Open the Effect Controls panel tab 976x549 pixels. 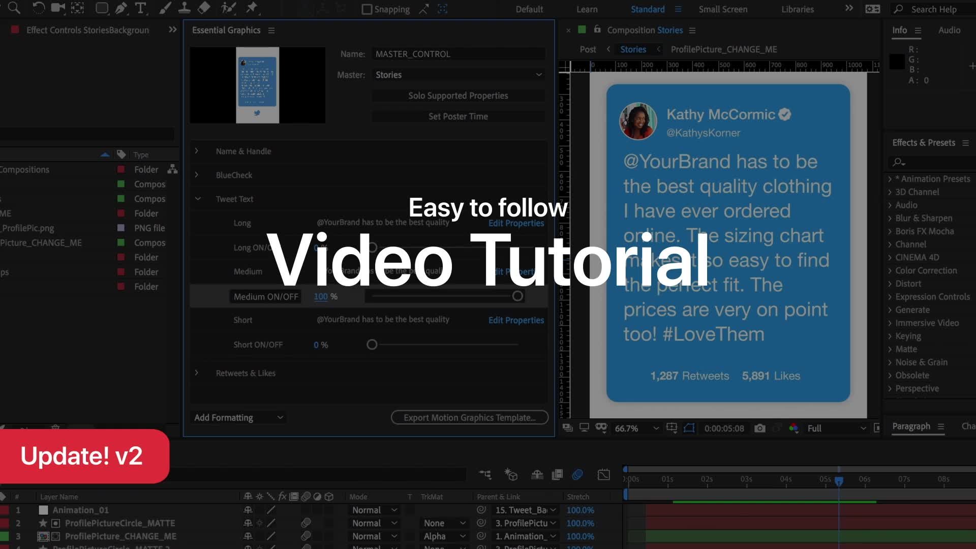click(87, 30)
